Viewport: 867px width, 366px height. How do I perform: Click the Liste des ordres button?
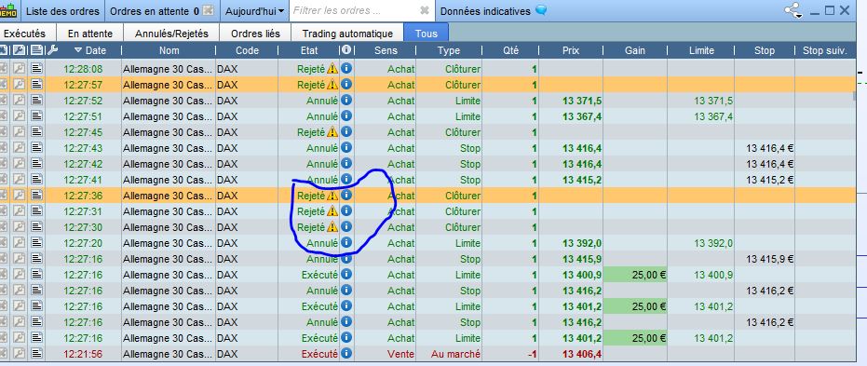[x=62, y=11]
